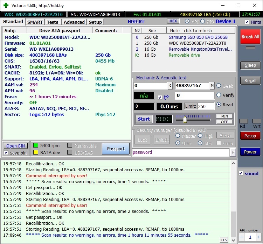The height and width of the screenshot is (244, 263).
Task: Clear the log with CLS button
Action: click(x=223, y=240)
